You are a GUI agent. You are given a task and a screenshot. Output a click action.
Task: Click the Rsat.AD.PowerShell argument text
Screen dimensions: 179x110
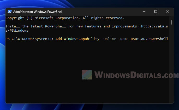point(149,39)
